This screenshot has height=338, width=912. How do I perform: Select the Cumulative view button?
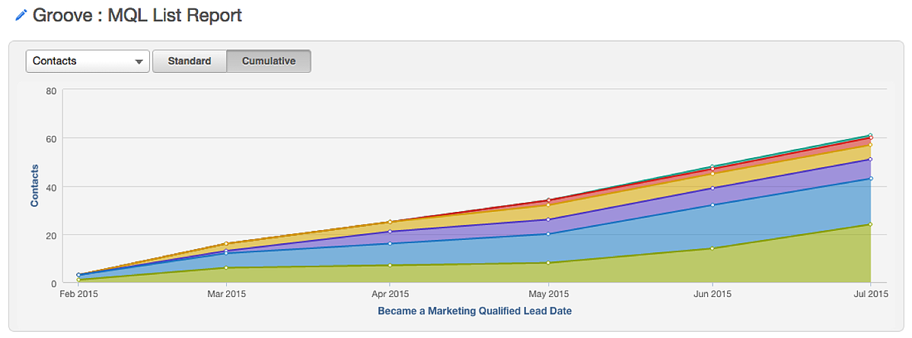point(269,61)
